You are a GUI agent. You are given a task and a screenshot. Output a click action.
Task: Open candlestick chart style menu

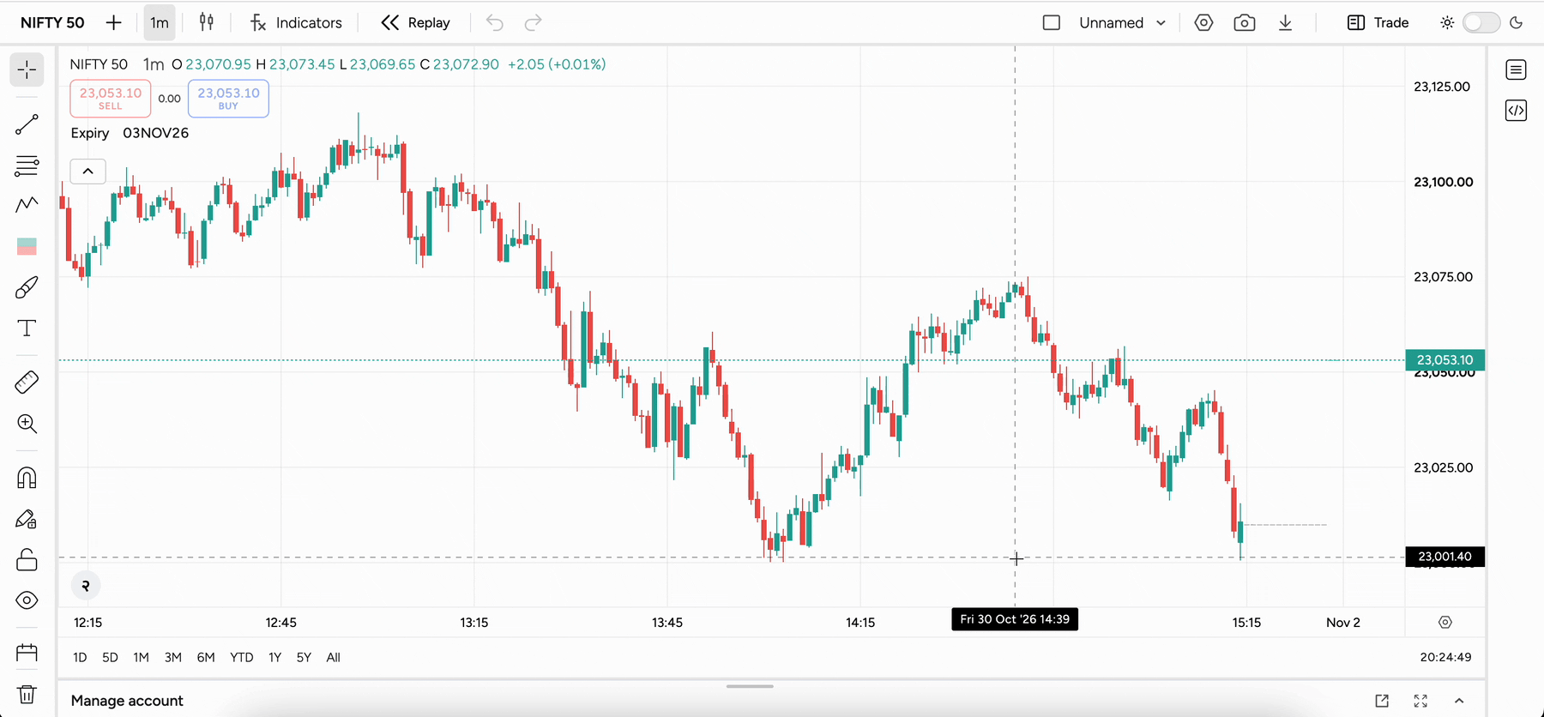[207, 22]
